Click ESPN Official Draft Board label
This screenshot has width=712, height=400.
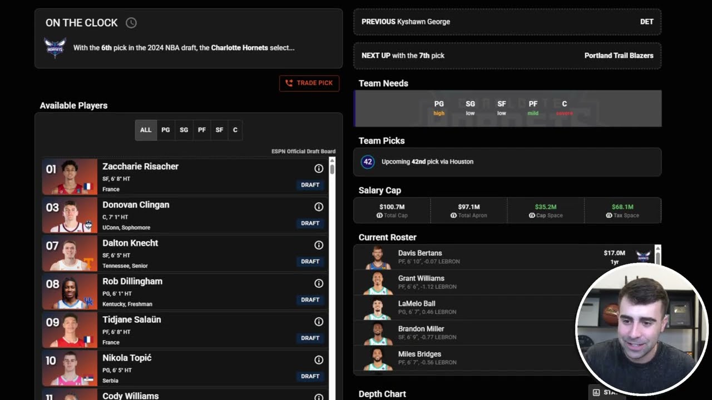tap(303, 151)
